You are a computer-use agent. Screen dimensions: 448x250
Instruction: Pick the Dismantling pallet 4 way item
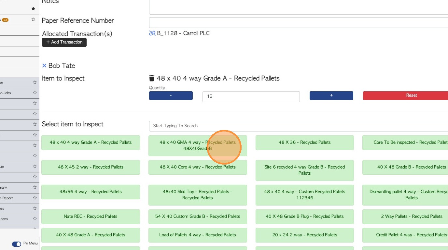click(405, 195)
